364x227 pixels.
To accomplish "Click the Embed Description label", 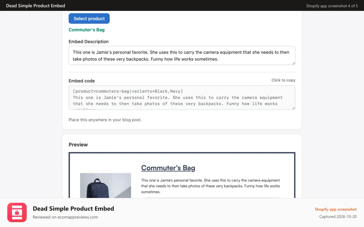I will (89, 41).
